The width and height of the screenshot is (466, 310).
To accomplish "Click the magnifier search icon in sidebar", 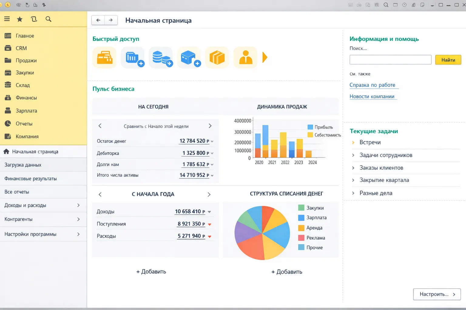I will pos(48,19).
